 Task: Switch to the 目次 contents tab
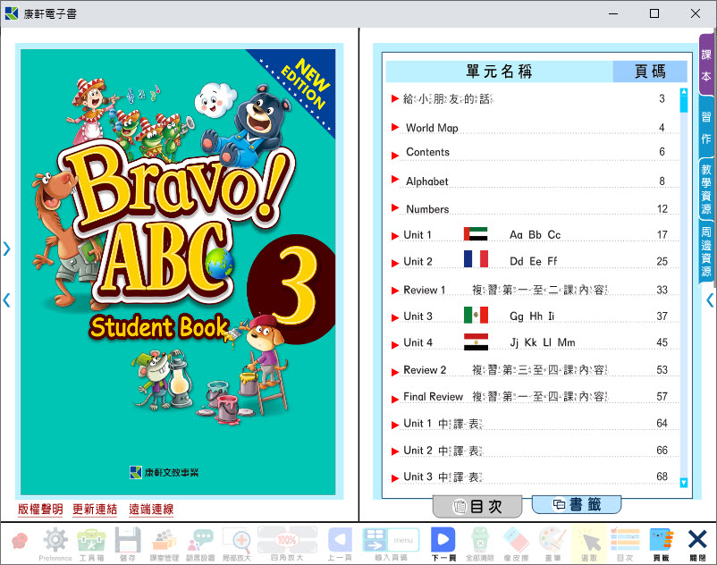click(477, 506)
